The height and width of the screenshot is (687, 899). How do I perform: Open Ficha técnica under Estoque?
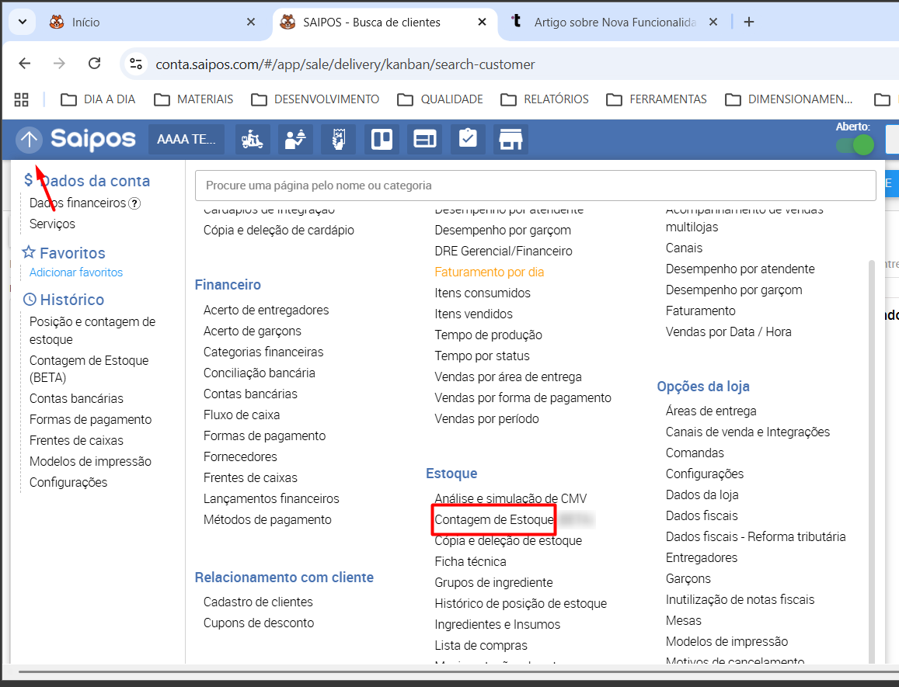pyautogui.click(x=470, y=562)
